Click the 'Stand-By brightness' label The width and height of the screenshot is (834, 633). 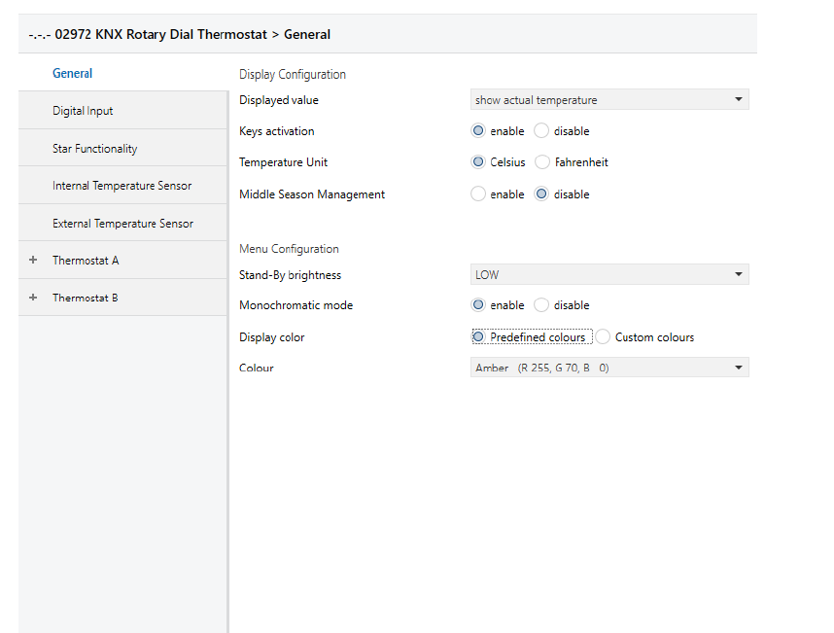[x=290, y=275]
